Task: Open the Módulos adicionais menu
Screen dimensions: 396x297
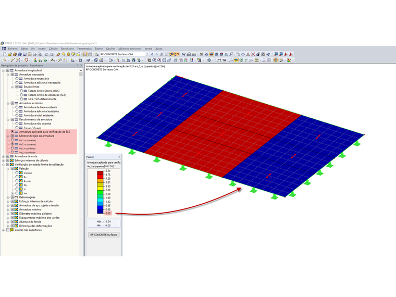Action: coord(130,48)
